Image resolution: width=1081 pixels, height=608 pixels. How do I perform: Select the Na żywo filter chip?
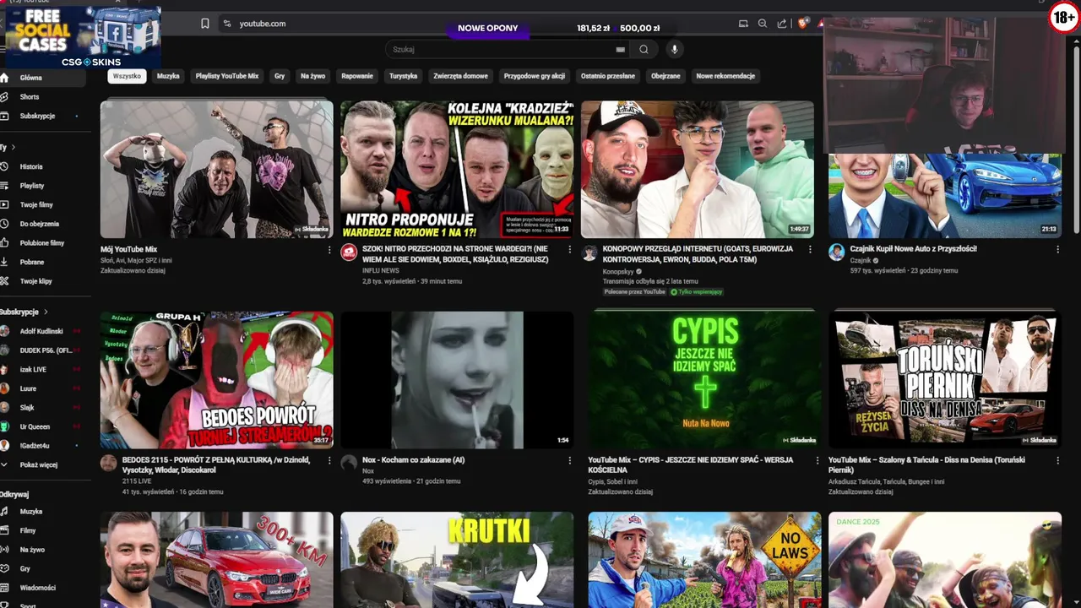pyautogui.click(x=312, y=76)
